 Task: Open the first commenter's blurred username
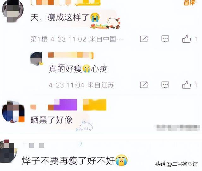(x=66, y=3)
